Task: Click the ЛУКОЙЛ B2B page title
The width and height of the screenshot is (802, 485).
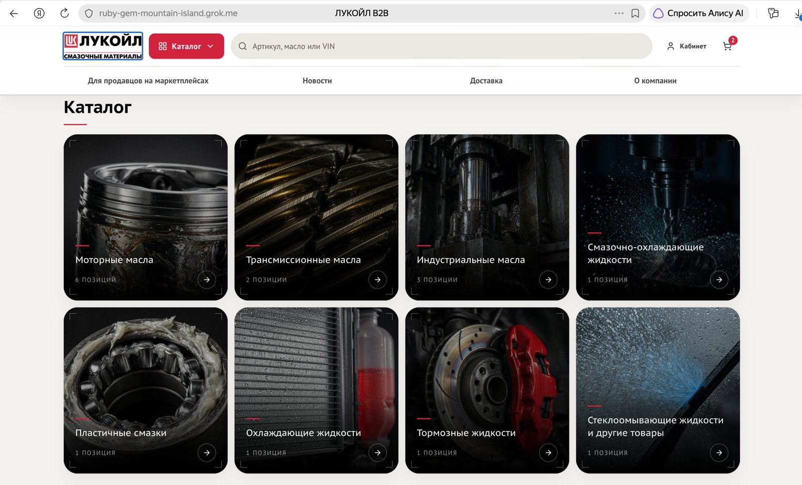Action: coord(362,14)
